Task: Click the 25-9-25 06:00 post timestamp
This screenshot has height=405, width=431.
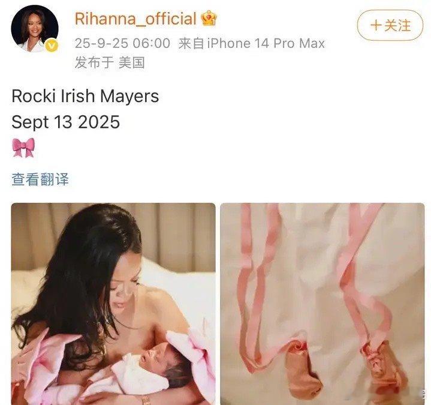Action: (x=122, y=43)
